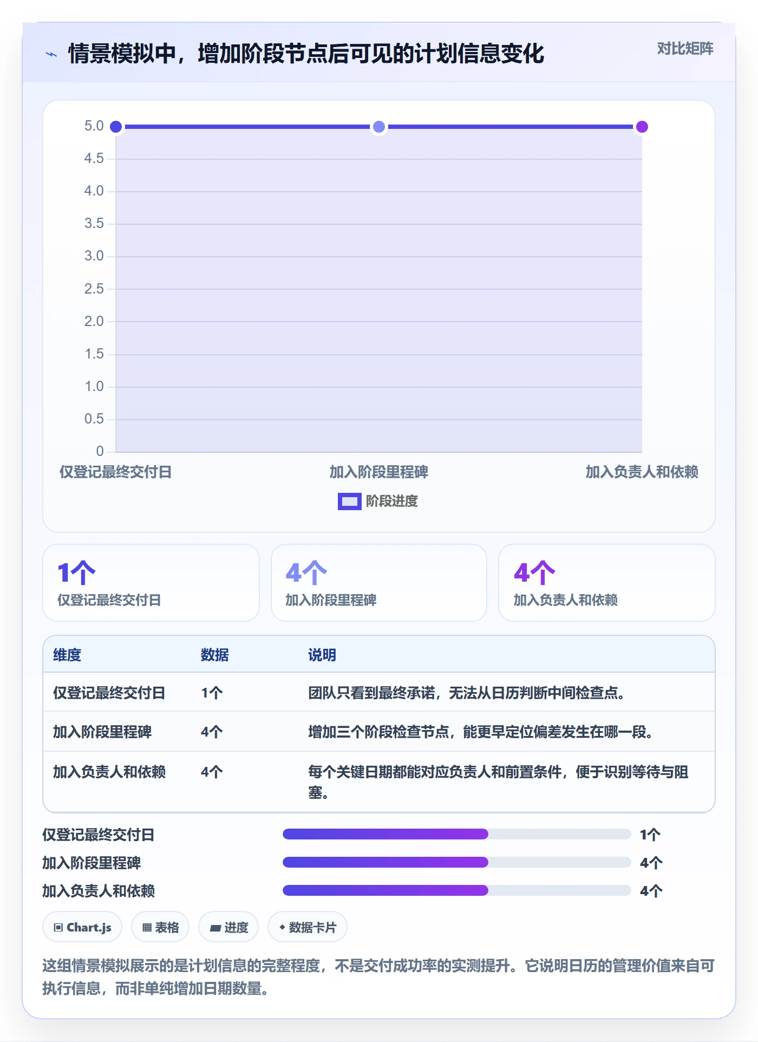Click the lightning icon beside the title
758x1042 pixels.
pyautogui.click(x=51, y=54)
